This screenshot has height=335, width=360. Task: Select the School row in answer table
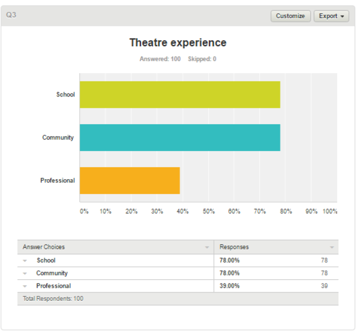pyautogui.click(x=178, y=261)
